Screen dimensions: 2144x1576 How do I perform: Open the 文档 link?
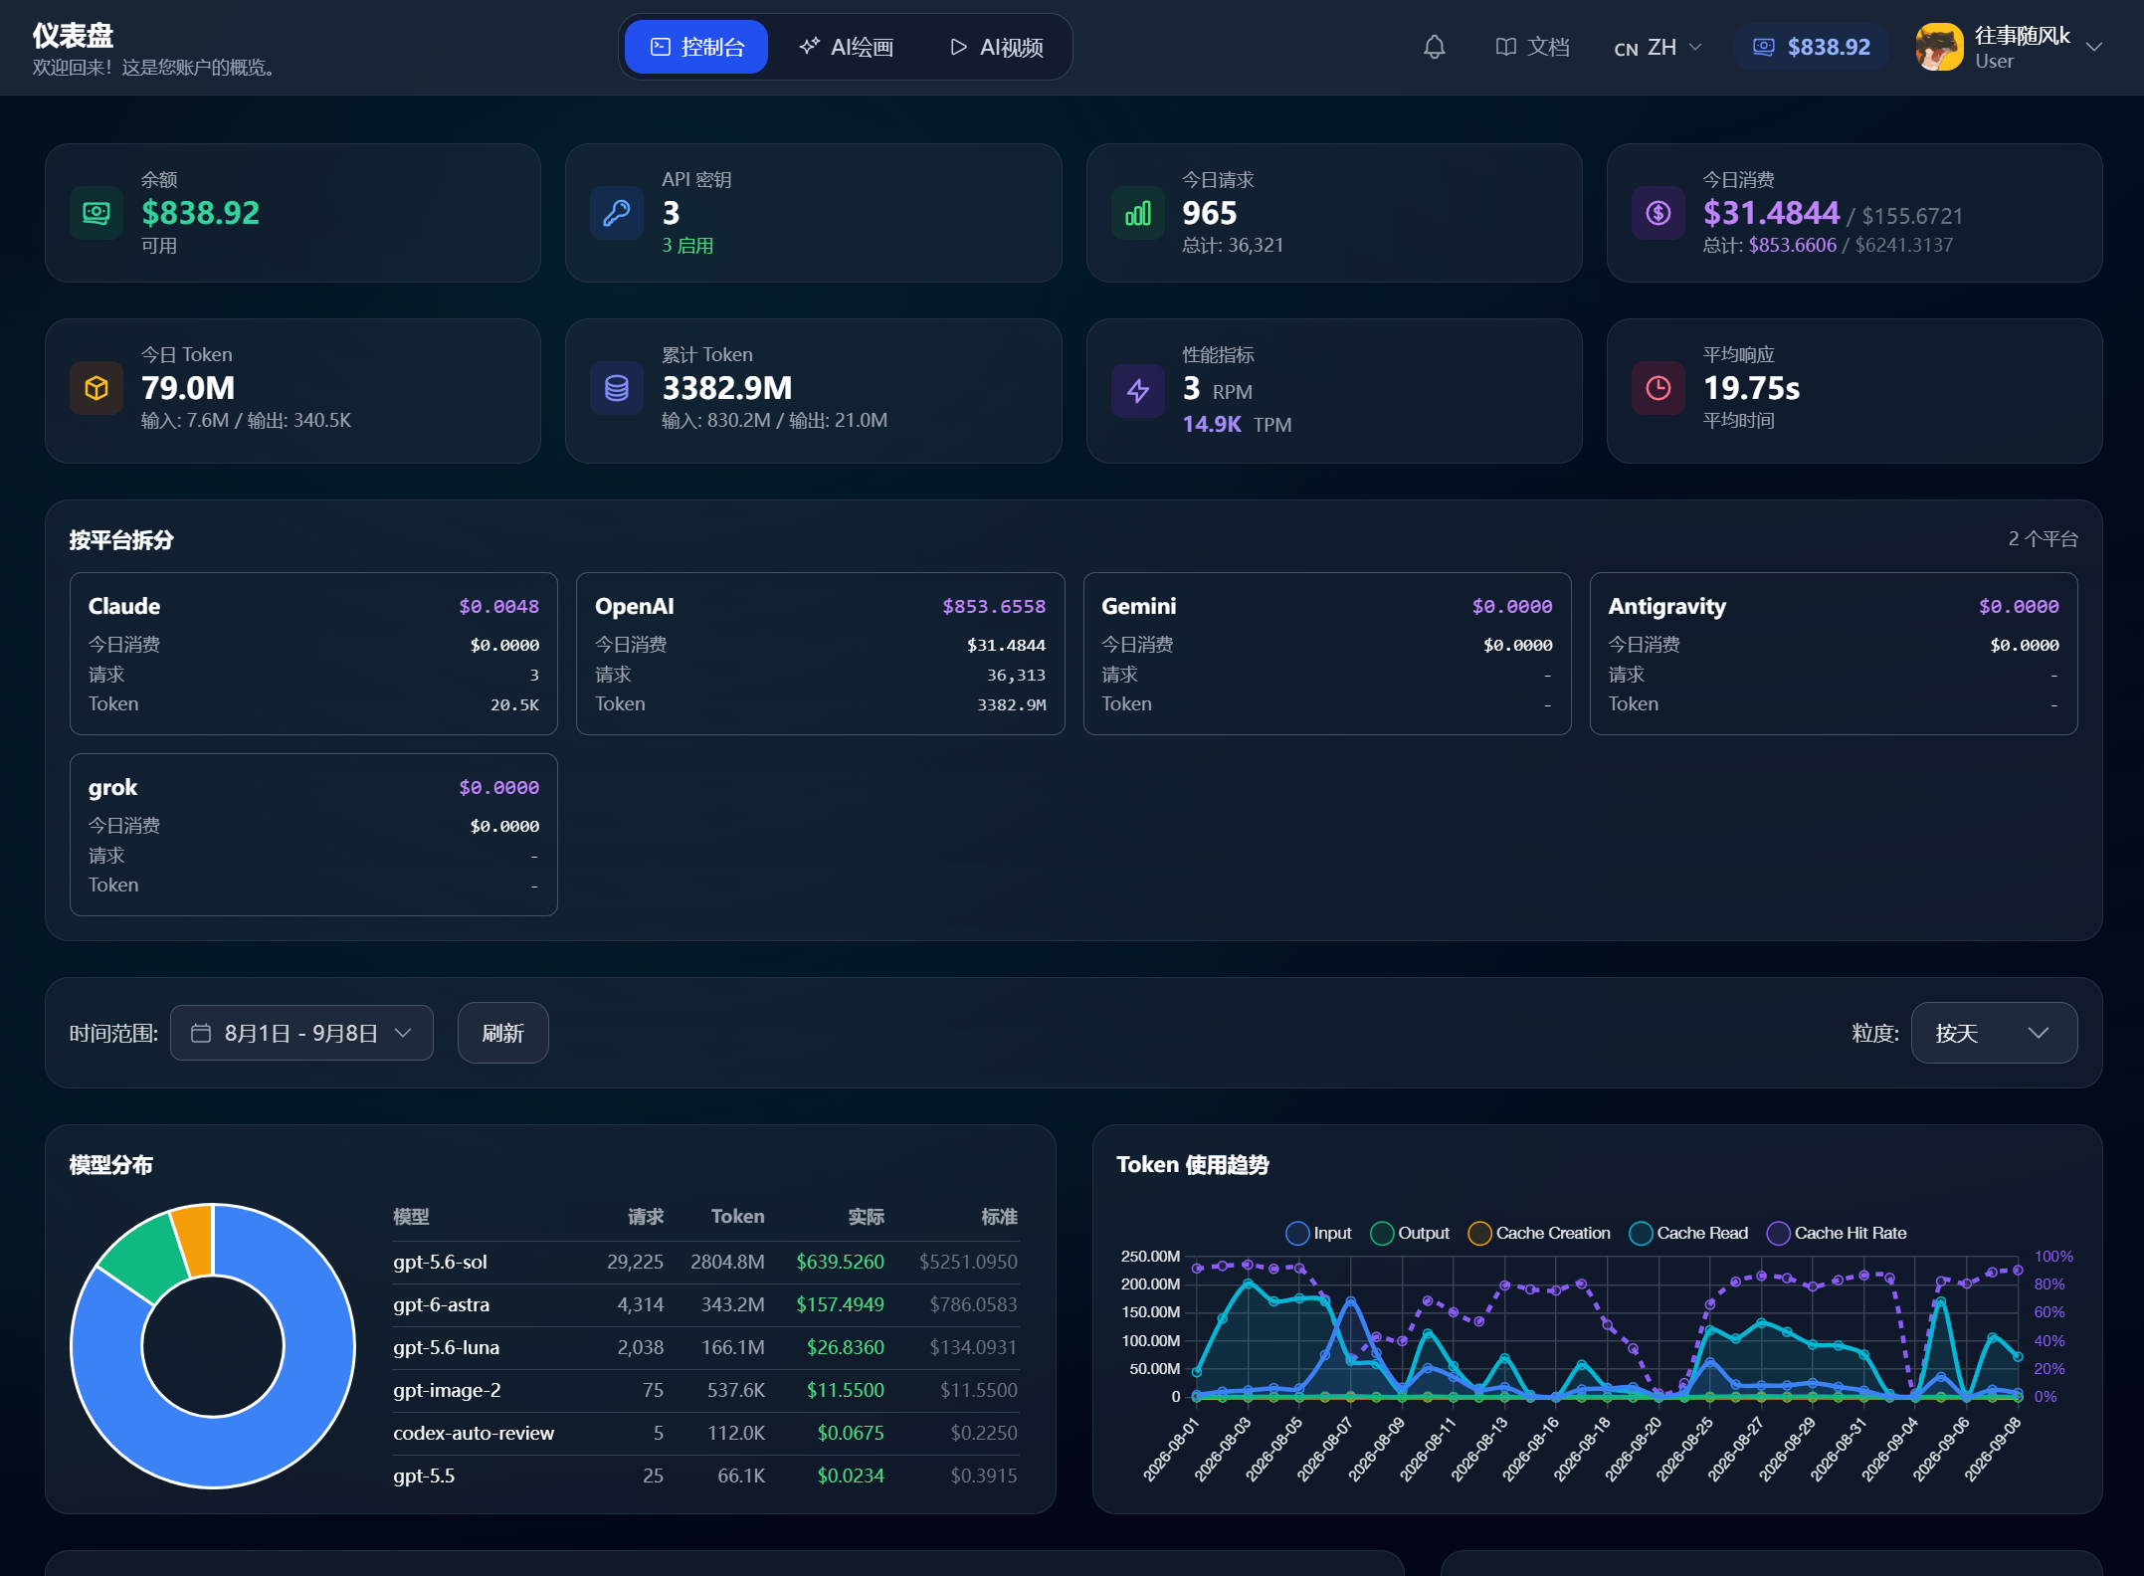(1532, 47)
